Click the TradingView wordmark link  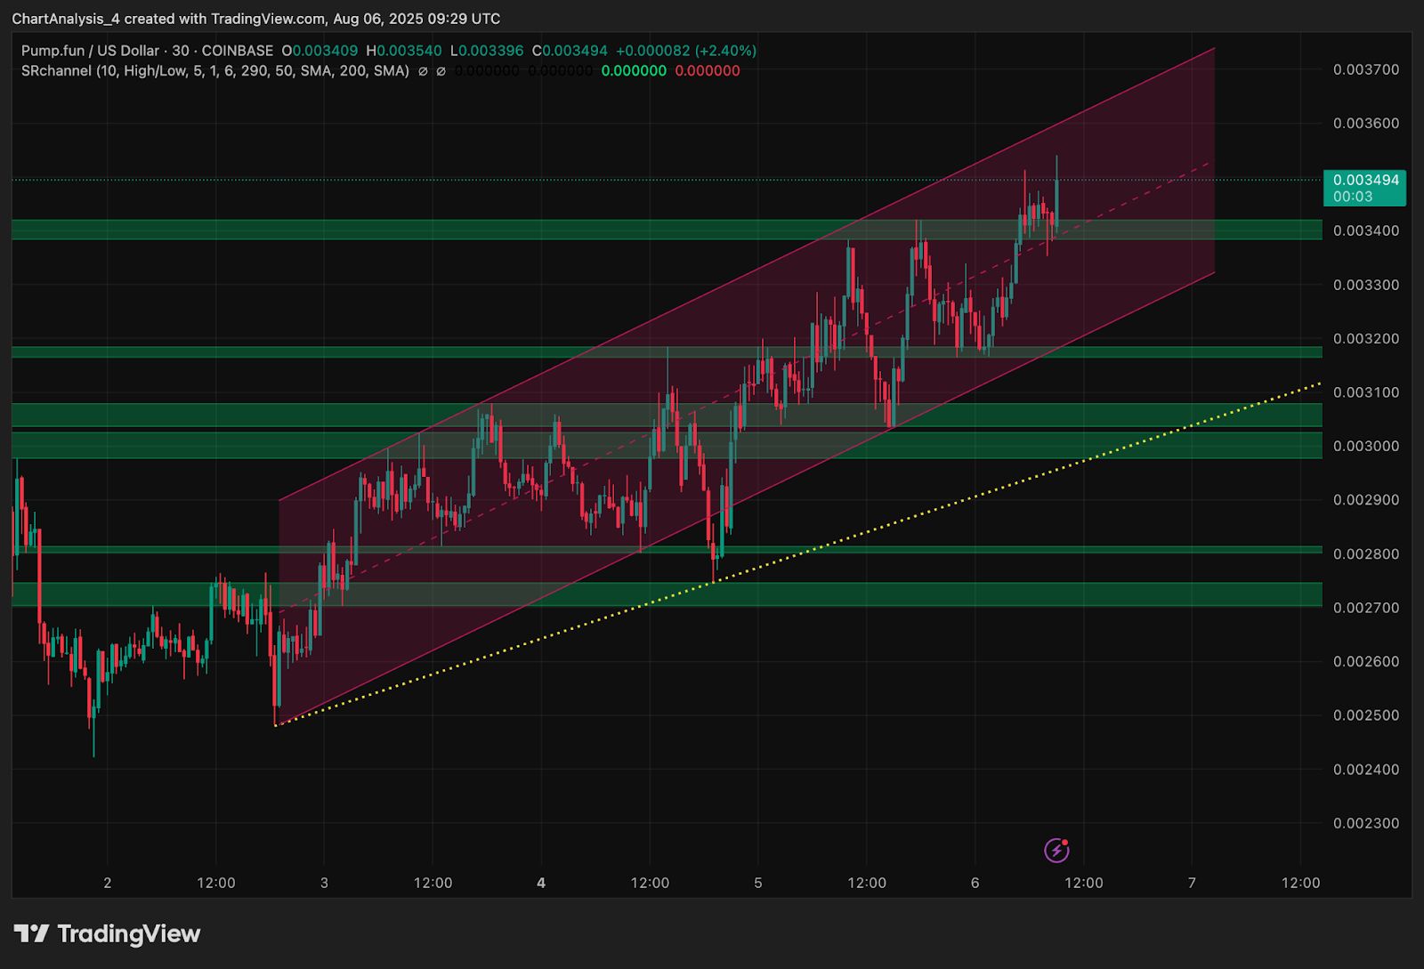point(129,933)
